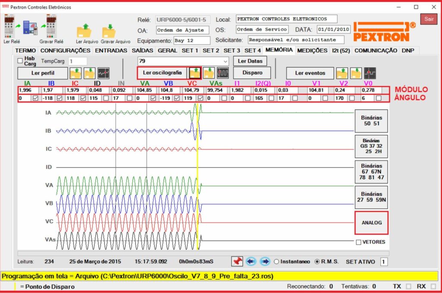Show Binárias 67 67N 78 81 47
Screen dimensions: 442x293
click(371, 171)
